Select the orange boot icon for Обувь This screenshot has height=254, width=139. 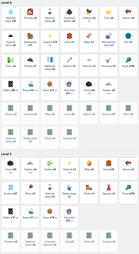(89, 187)
